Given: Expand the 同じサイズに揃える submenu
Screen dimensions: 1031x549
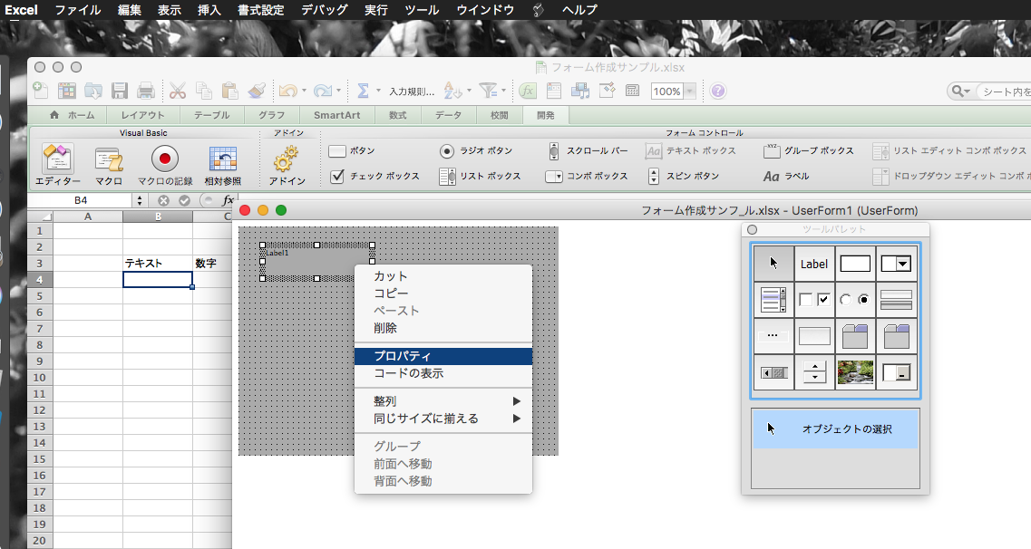Looking at the screenshot, I should pos(442,419).
